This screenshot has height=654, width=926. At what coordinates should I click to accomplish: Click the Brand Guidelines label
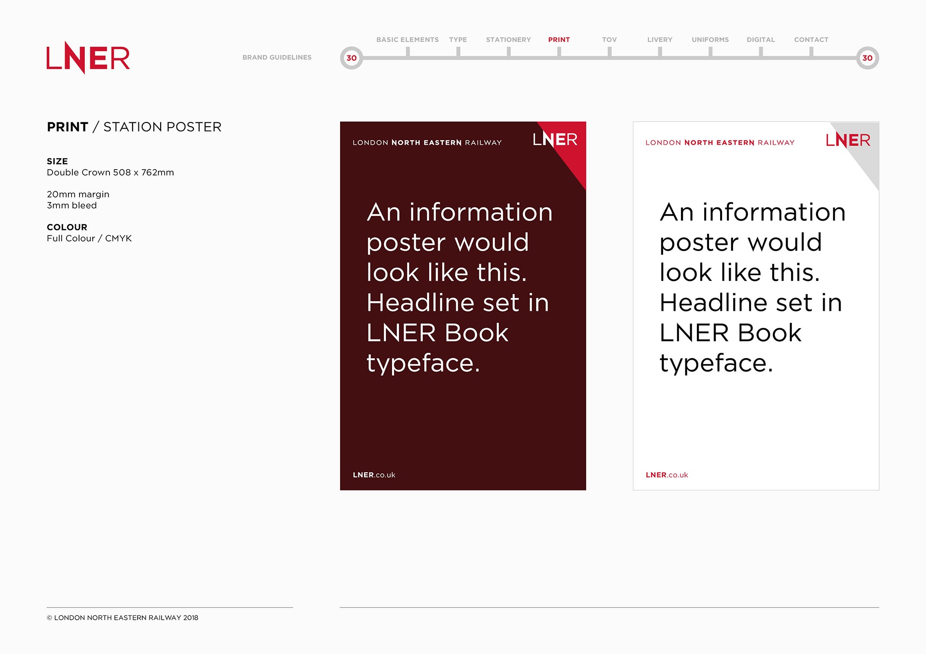(x=277, y=57)
